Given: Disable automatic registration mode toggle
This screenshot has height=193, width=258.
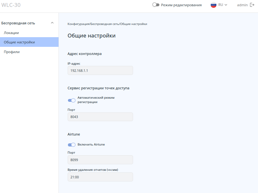Looking at the screenshot, I should click(72, 100).
